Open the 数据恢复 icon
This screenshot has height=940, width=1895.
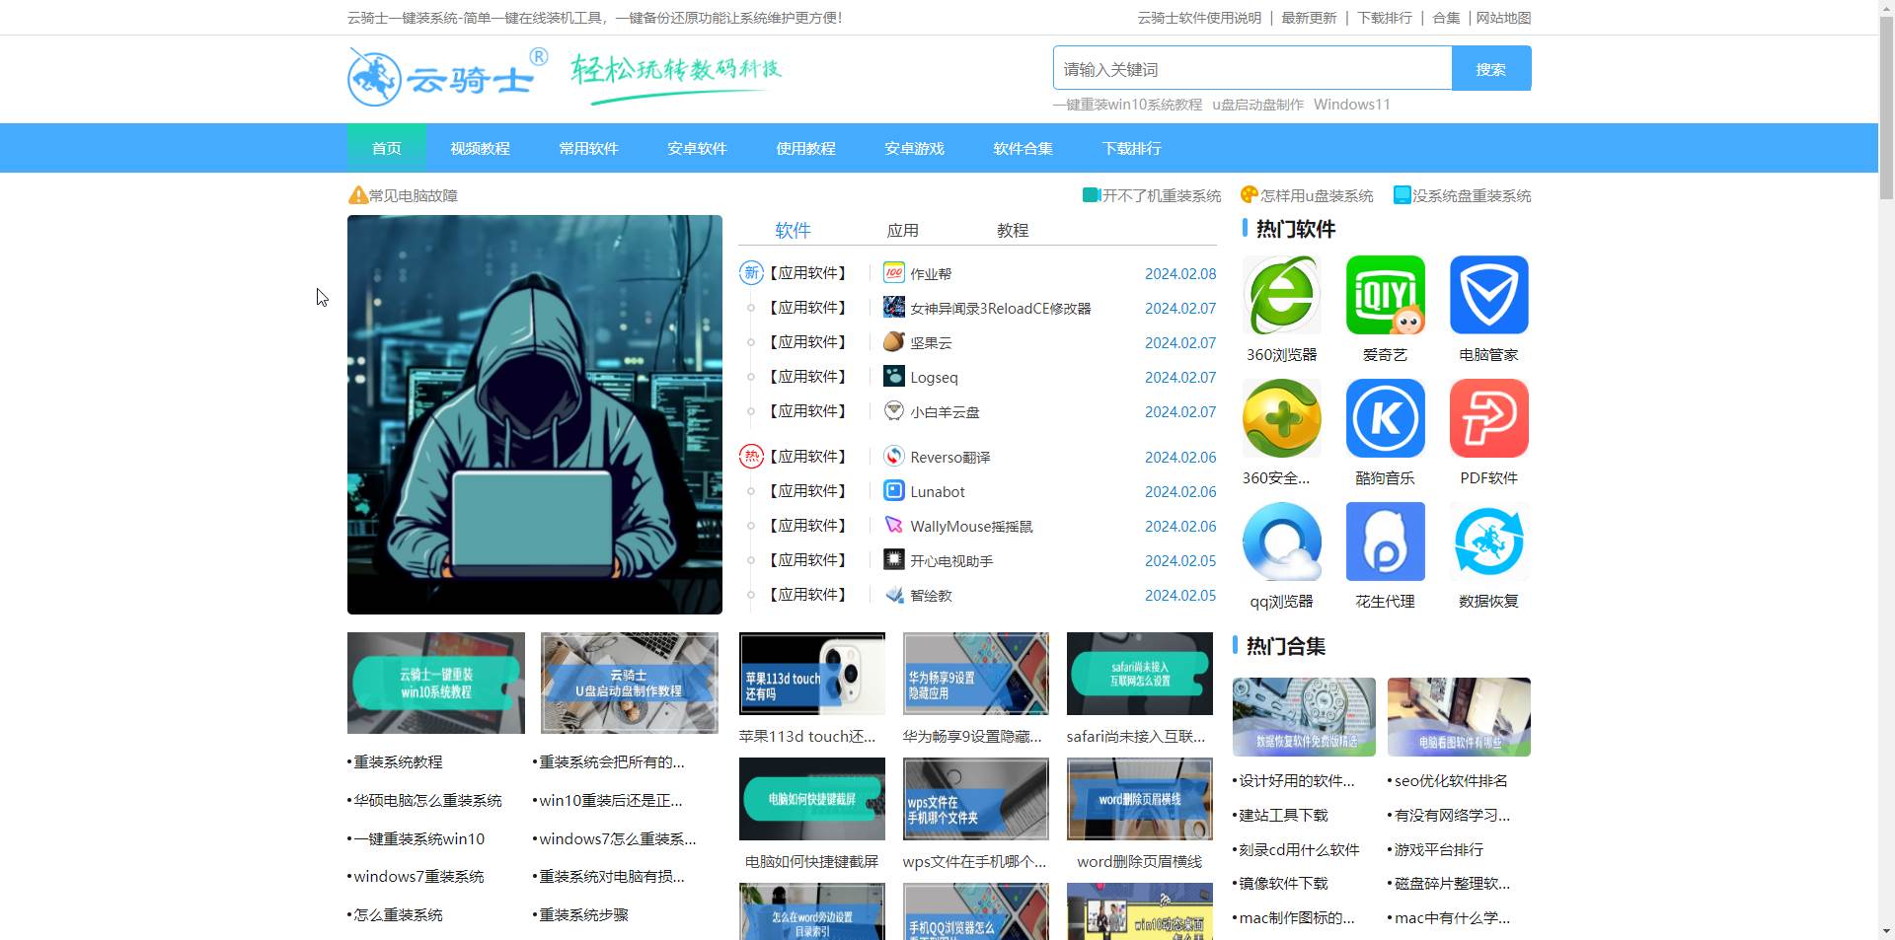[1488, 542]
